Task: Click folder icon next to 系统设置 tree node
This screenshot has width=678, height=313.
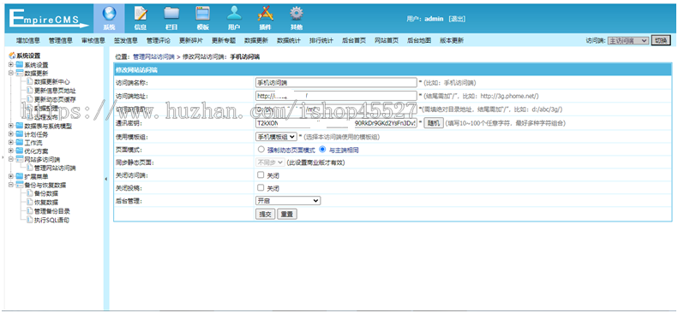Action: (19, 65)
